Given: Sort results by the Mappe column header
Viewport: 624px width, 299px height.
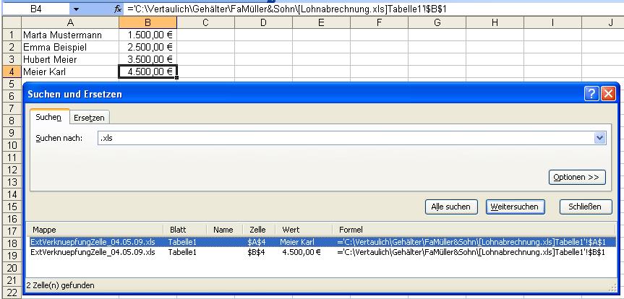Looking at the screenshot, I should click(93, 229).
